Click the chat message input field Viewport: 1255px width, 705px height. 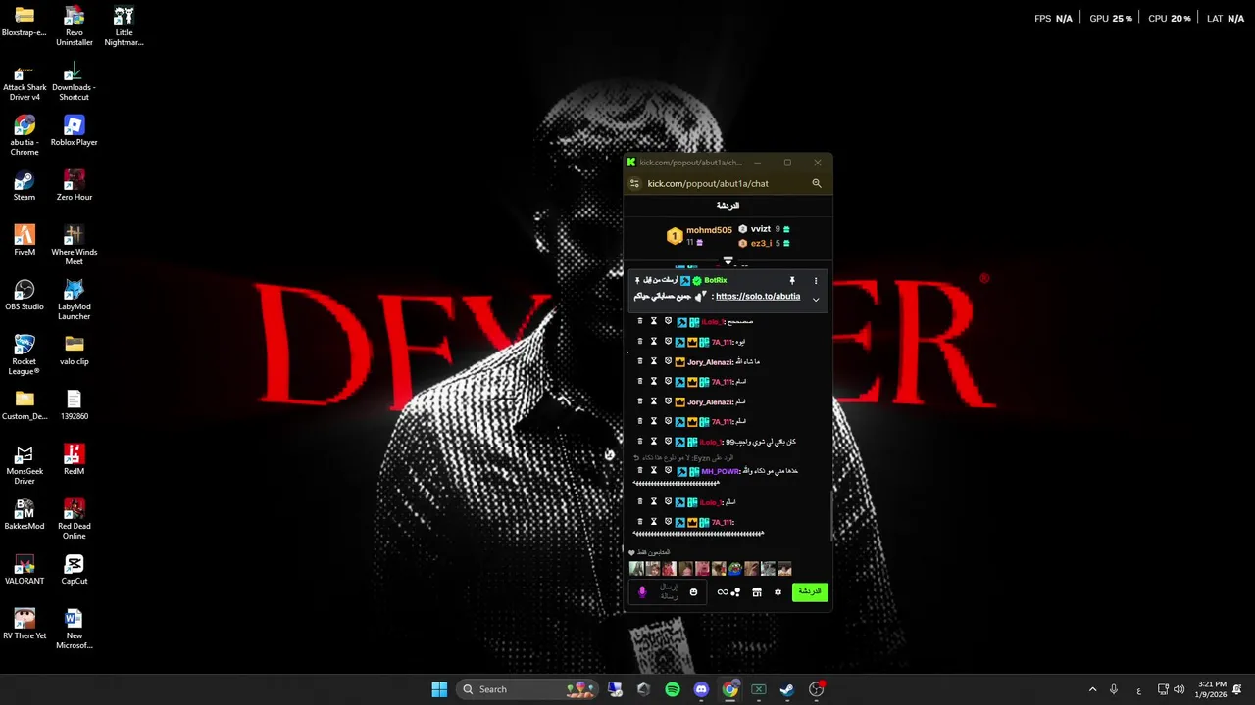668,592
